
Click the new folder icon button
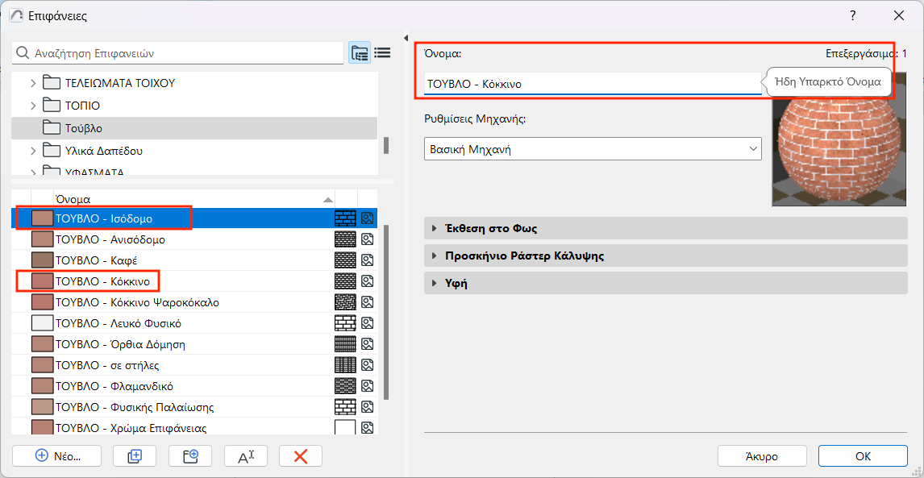pyautogui.click(x=190, y=455)
